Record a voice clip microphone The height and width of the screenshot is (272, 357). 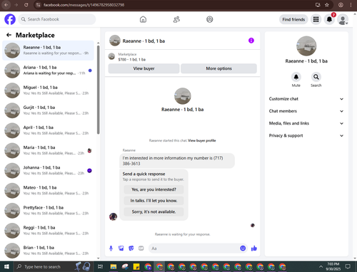click(111, 249)
